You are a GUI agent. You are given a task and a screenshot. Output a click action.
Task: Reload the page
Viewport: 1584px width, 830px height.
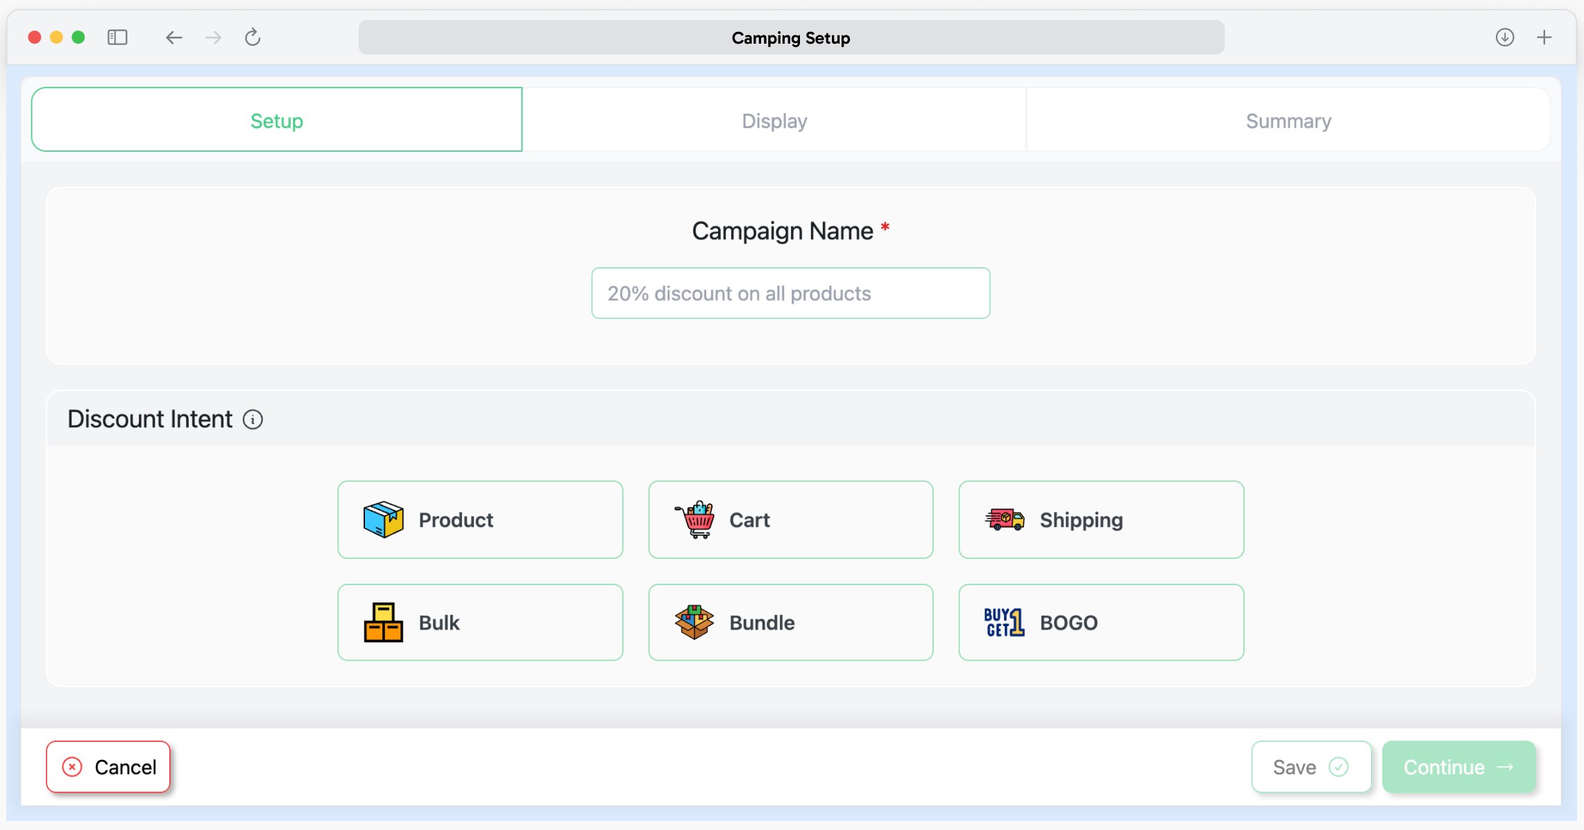click(x=253, y=37)
